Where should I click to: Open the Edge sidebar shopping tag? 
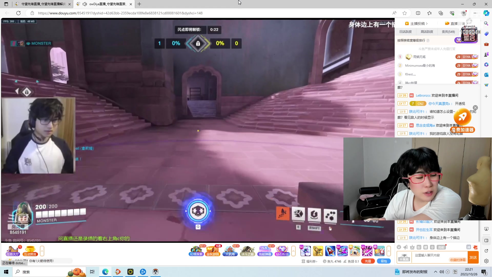click(486, 34)
